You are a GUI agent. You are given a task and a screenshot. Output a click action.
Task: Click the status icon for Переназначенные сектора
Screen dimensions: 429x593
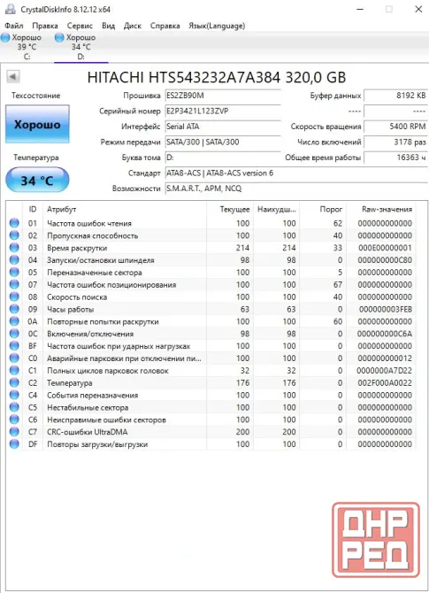(x=14, y=273)
